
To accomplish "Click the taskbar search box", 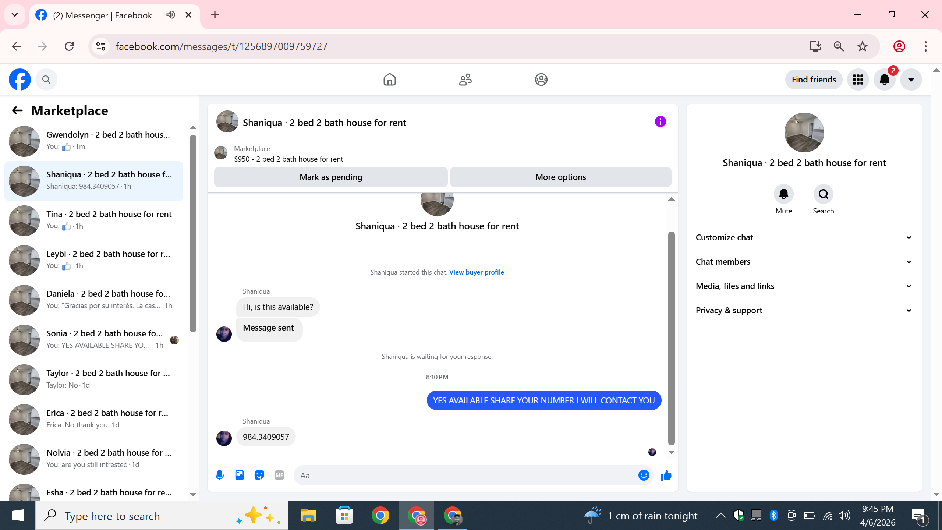I will click(162, 515).
